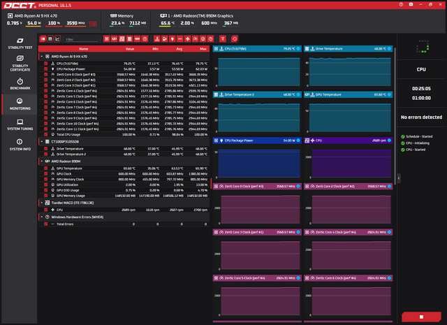Image resolution: width=447 pixels, height=325 pixels.
Task: Collapse the AMD Ryzen AI 9 HX 470 group
Action: 42,57
